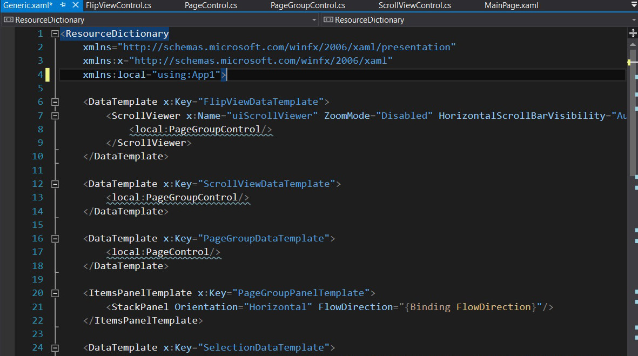Open the right ResourceDictionary navigation dropdown
Screen dimensions: 638x356
point(634,20)
